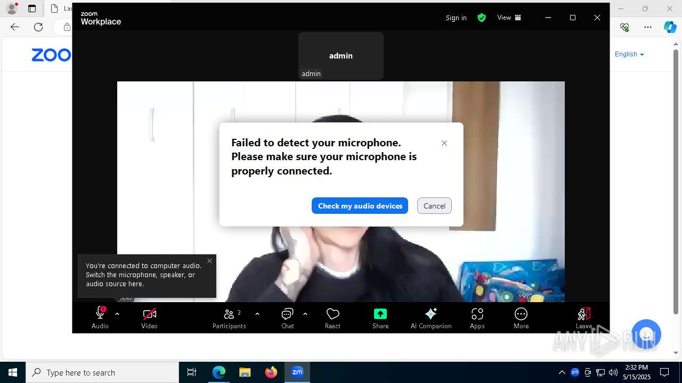Click the browser essentials heart icon
682x383 pixels.
click(625, 27)
